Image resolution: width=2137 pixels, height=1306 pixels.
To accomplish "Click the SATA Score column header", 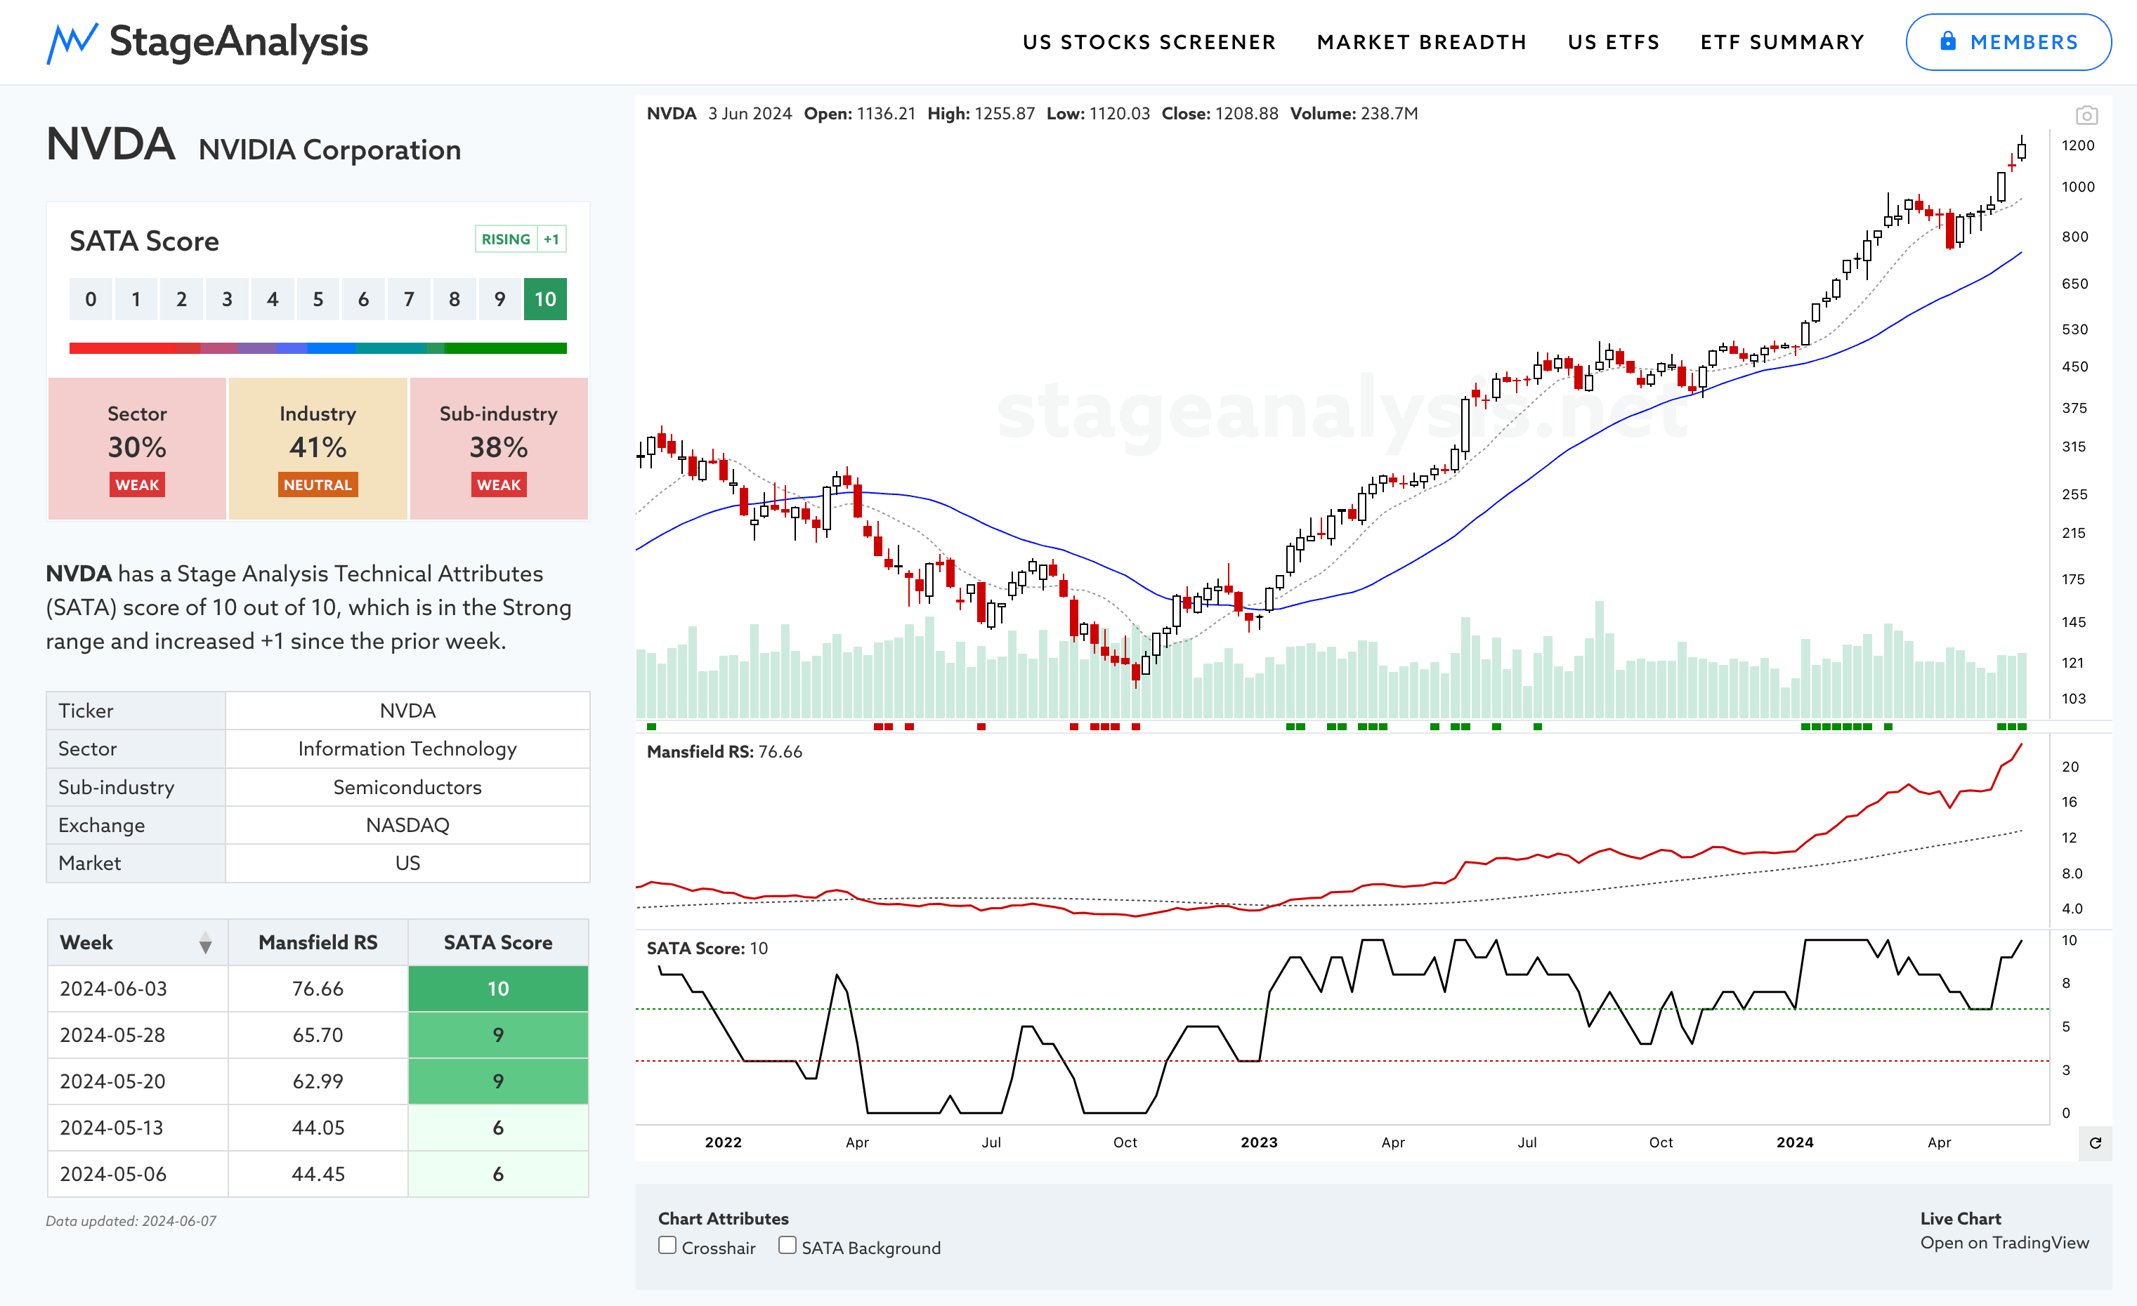I will click(498, 942).
